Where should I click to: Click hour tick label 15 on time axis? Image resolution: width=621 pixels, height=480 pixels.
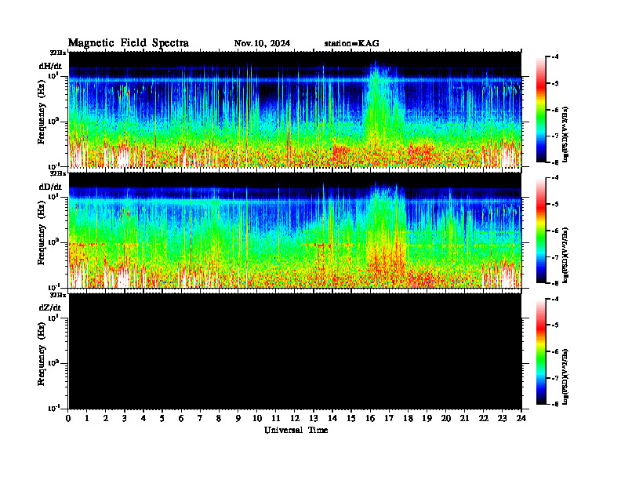point(351,418)
